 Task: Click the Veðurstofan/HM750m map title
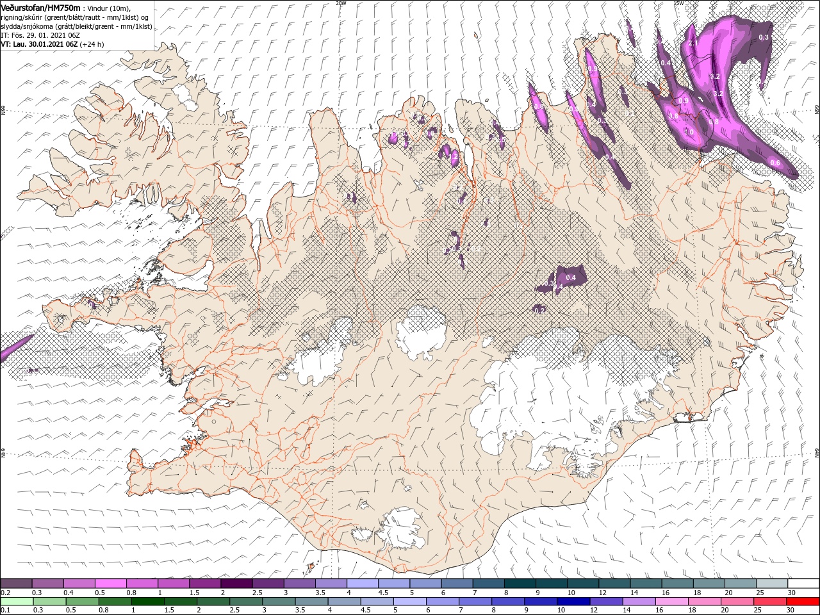[x=40, y=8]
